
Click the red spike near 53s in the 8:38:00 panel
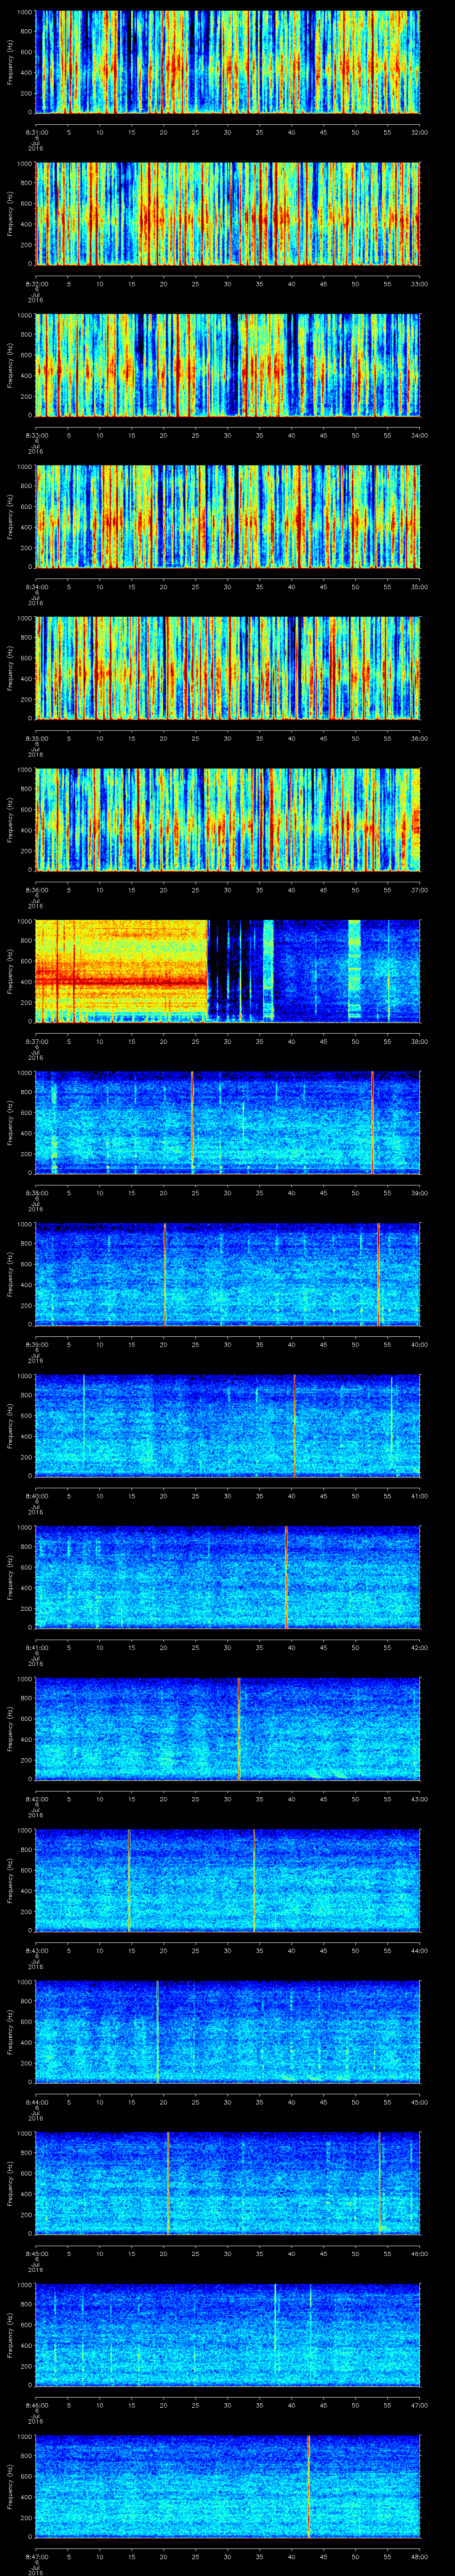(372, 1123)
